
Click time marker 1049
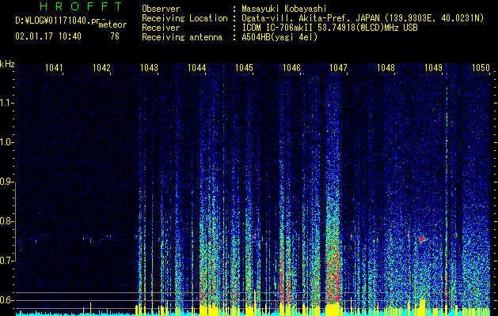coord(433,67)
